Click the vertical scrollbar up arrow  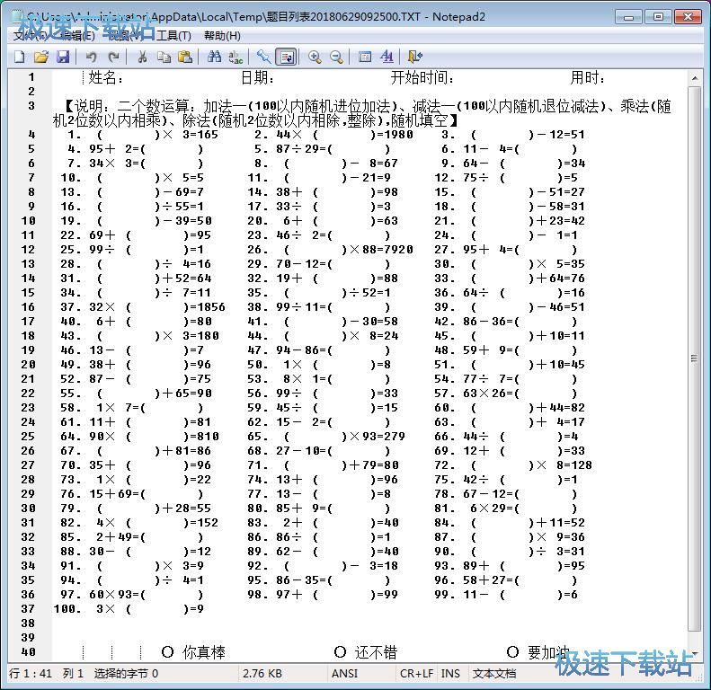click(694, 78)
